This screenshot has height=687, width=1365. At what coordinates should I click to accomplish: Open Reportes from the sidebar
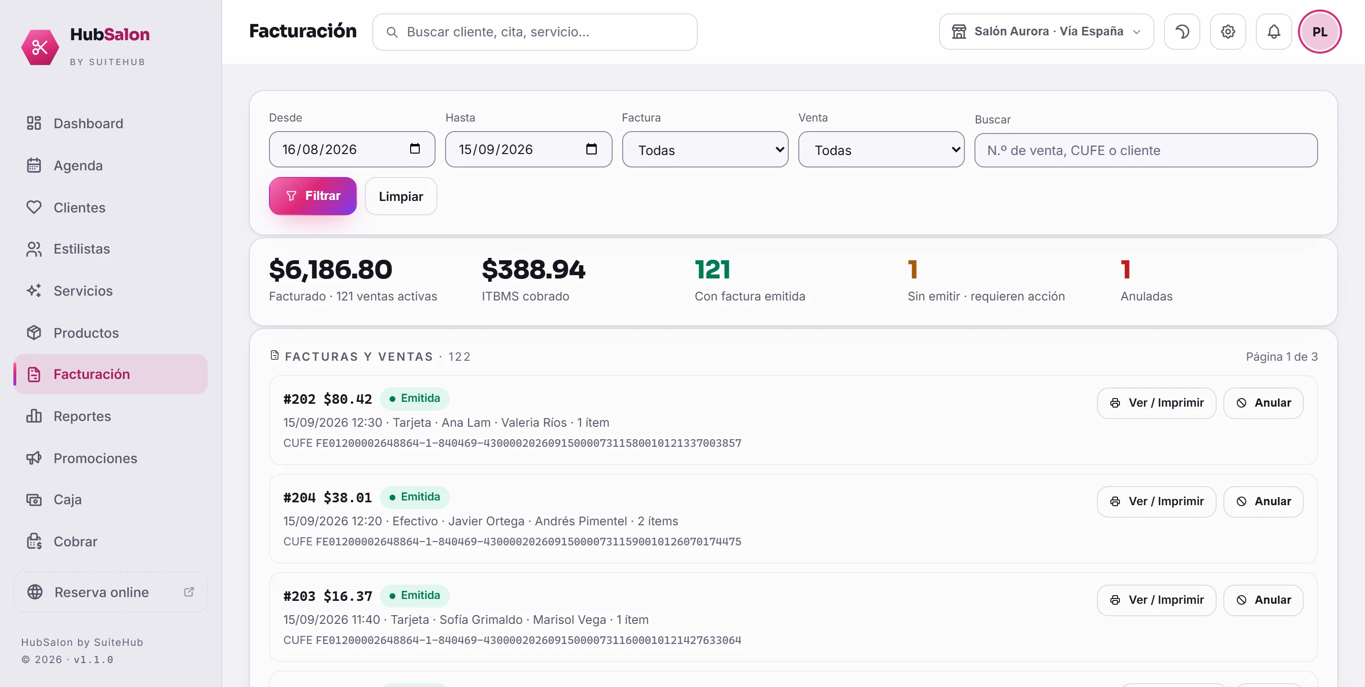pyautogui.click(x=110, y=416)
